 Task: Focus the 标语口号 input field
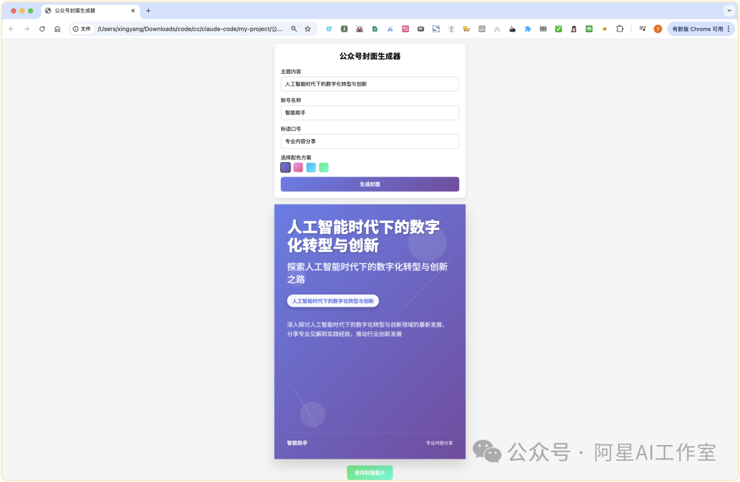pos(370,142)
